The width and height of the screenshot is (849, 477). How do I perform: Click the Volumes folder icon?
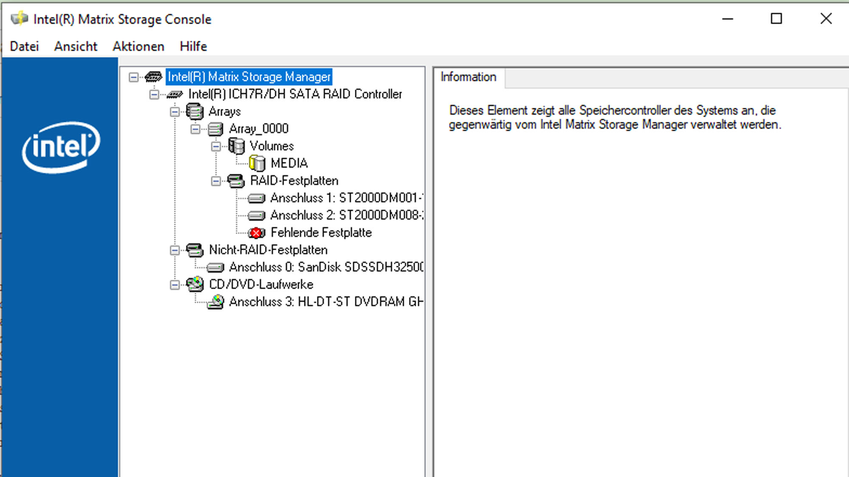coord(236,146)
